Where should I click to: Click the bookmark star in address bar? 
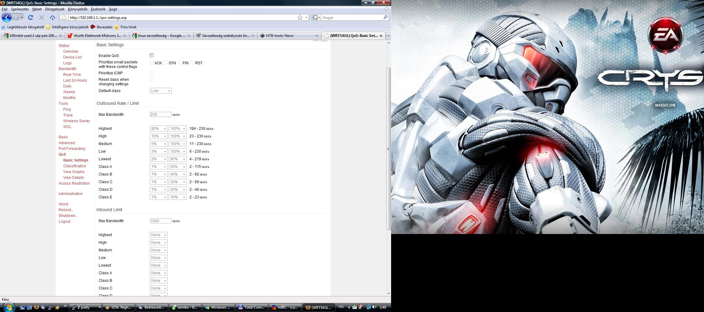click(x=300, y=18)
